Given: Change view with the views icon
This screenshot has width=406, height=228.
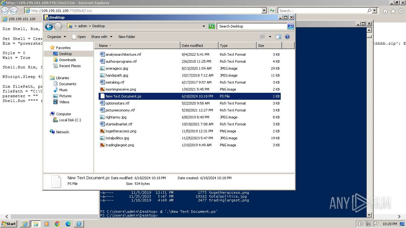Looking at the screenshot, I should (x=262, y=37).
